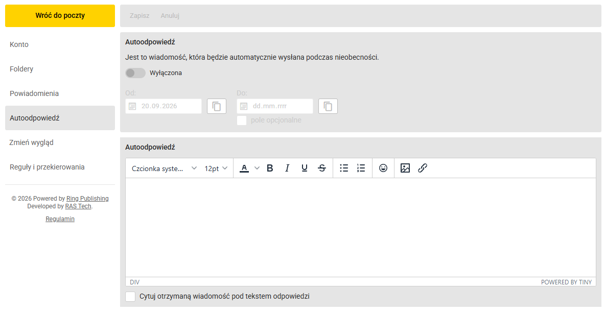Enable the Autoodpowiedź Wyłączona switch
604x314 pixels.
pyautogui.click(x=135, y=73)
